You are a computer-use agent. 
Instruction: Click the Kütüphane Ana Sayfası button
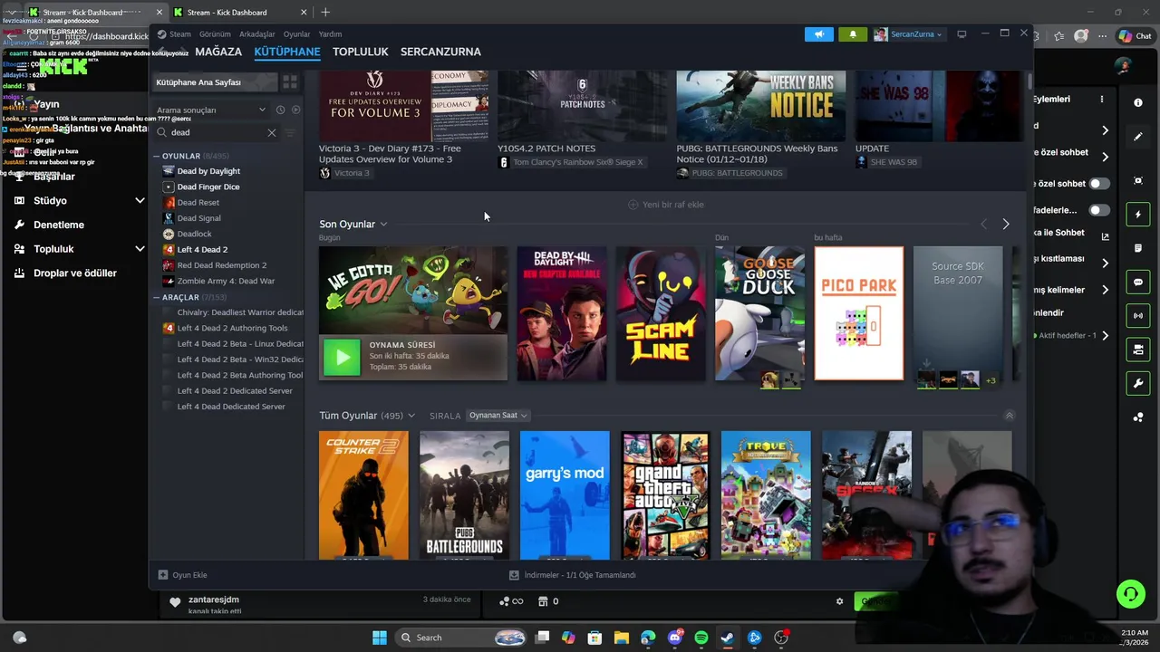tap(214, 82)
